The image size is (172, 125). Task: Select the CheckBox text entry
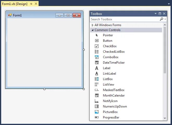(x=110, y=46)
